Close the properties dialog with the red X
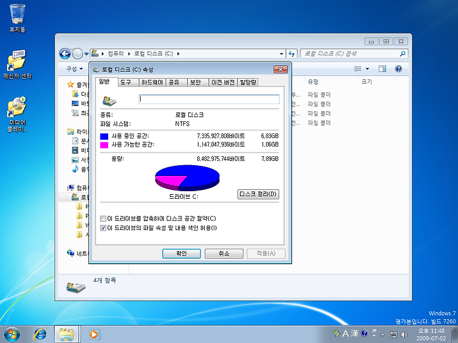 pyautogui.click(x=281, y=69)
